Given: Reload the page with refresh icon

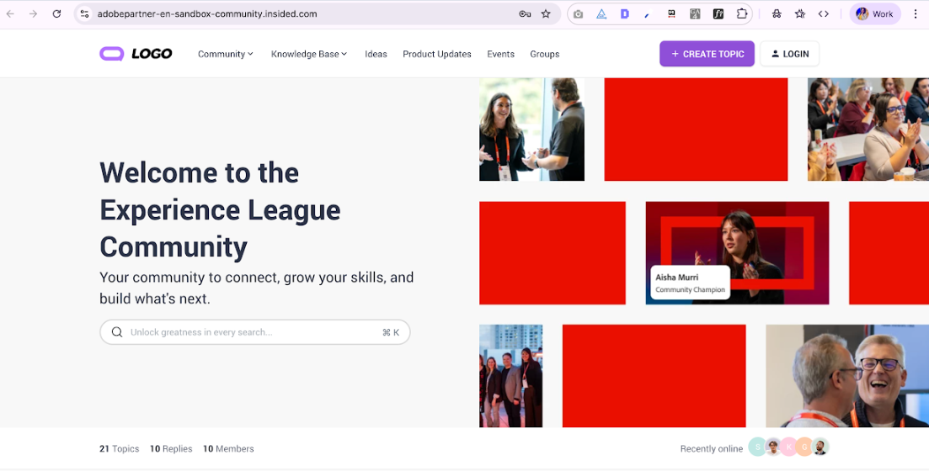Looking at the screenshot, I should click(56, 13).
